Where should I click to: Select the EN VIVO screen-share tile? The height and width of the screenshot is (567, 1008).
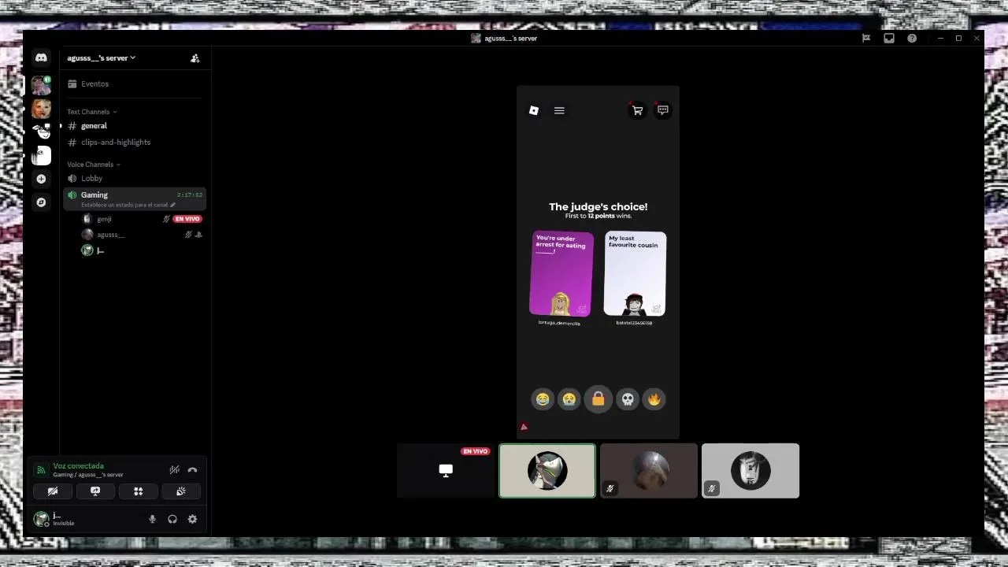point(446,471)
